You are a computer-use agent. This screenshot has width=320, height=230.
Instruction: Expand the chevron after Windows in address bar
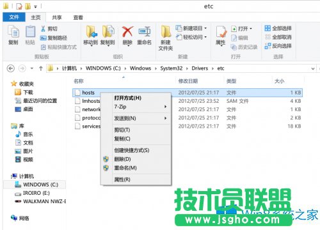(156, 68)
